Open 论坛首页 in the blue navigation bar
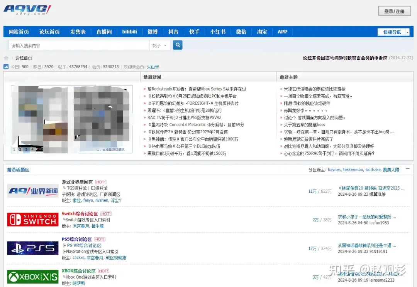This screenshot has height=287, width=417. [49, 32]
